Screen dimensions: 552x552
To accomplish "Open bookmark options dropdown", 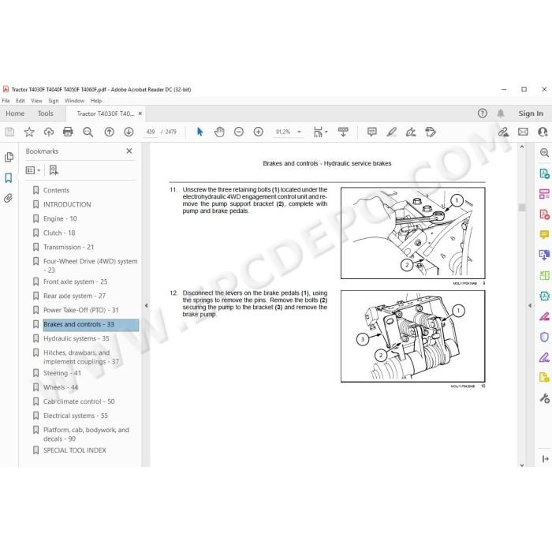I will 33,170.
